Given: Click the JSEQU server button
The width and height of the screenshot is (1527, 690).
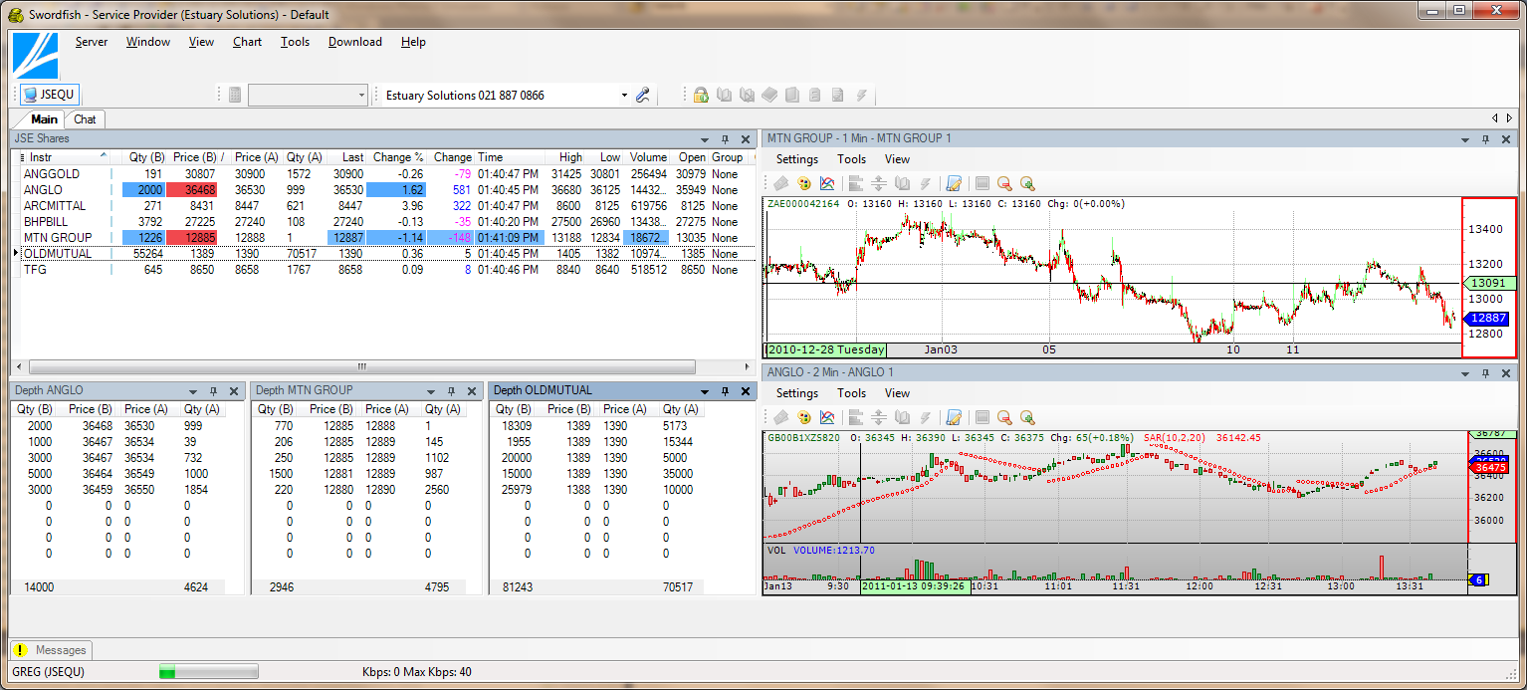Looking at the screenshot, I should pos(50,95).
